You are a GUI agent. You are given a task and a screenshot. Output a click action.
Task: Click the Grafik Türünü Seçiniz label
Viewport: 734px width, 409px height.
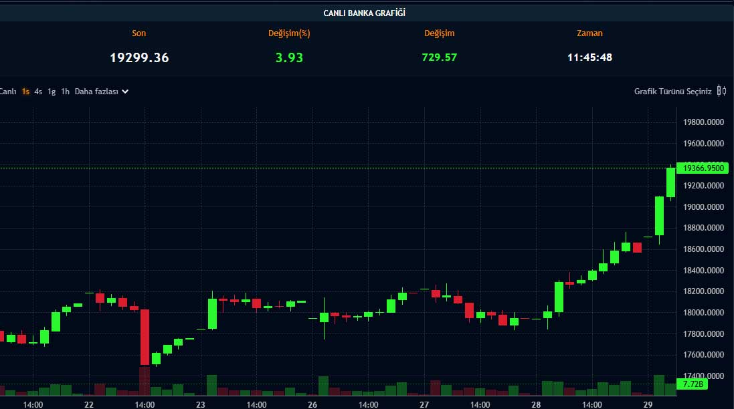(x=672, y=92)
